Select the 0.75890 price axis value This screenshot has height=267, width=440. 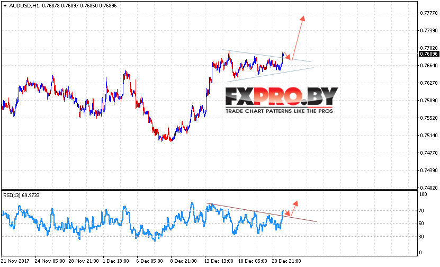point(428,101)
